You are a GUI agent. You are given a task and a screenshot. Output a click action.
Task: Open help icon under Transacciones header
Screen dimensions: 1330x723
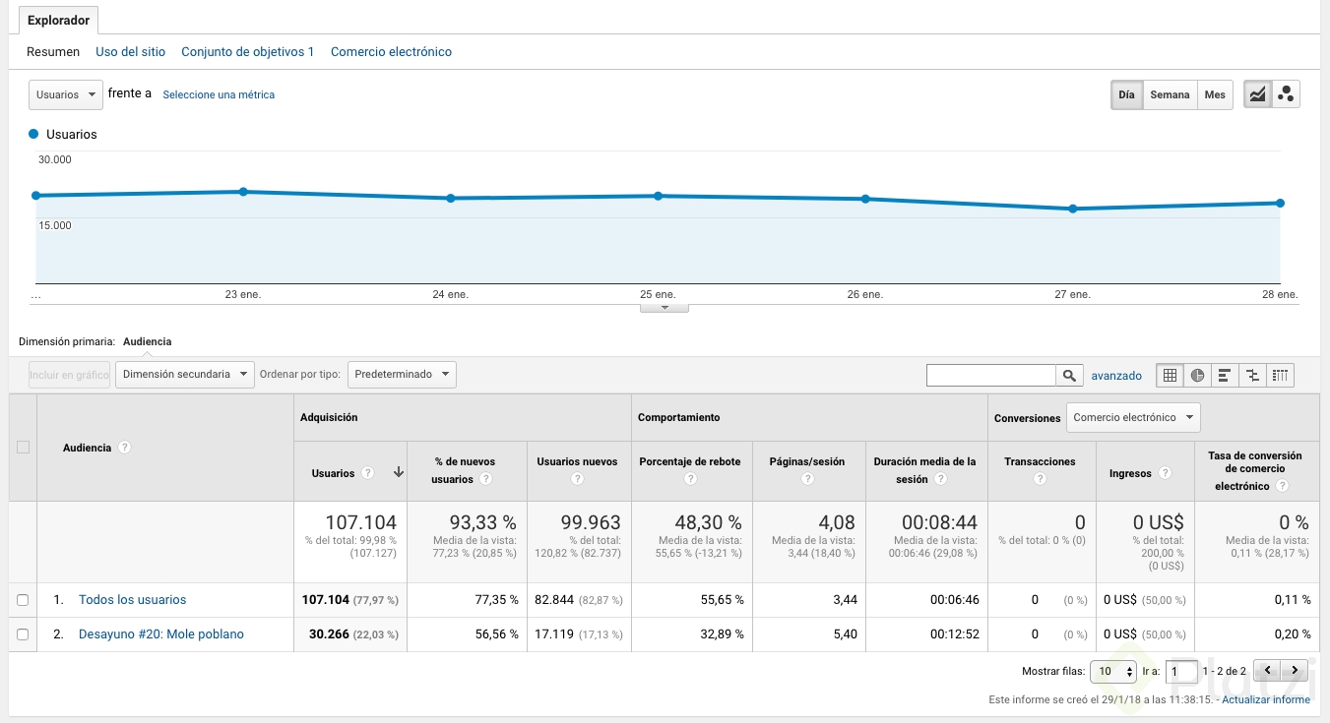point(1040,479)
